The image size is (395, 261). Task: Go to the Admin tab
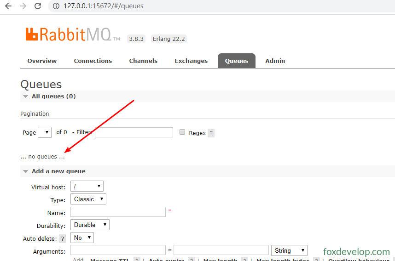coord(275,61)
